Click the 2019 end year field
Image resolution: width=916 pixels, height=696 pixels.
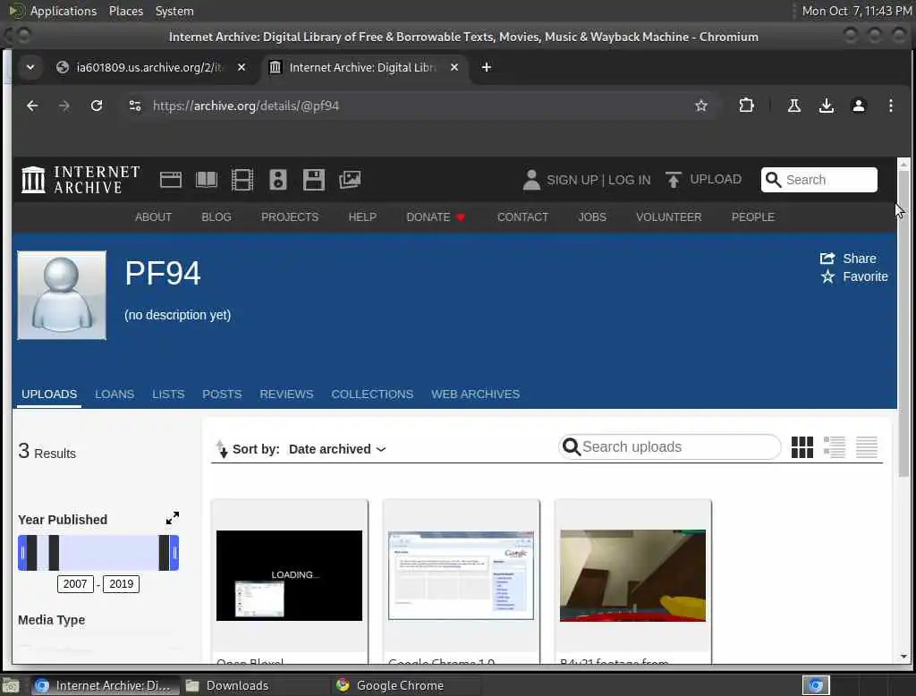[121, 584]
